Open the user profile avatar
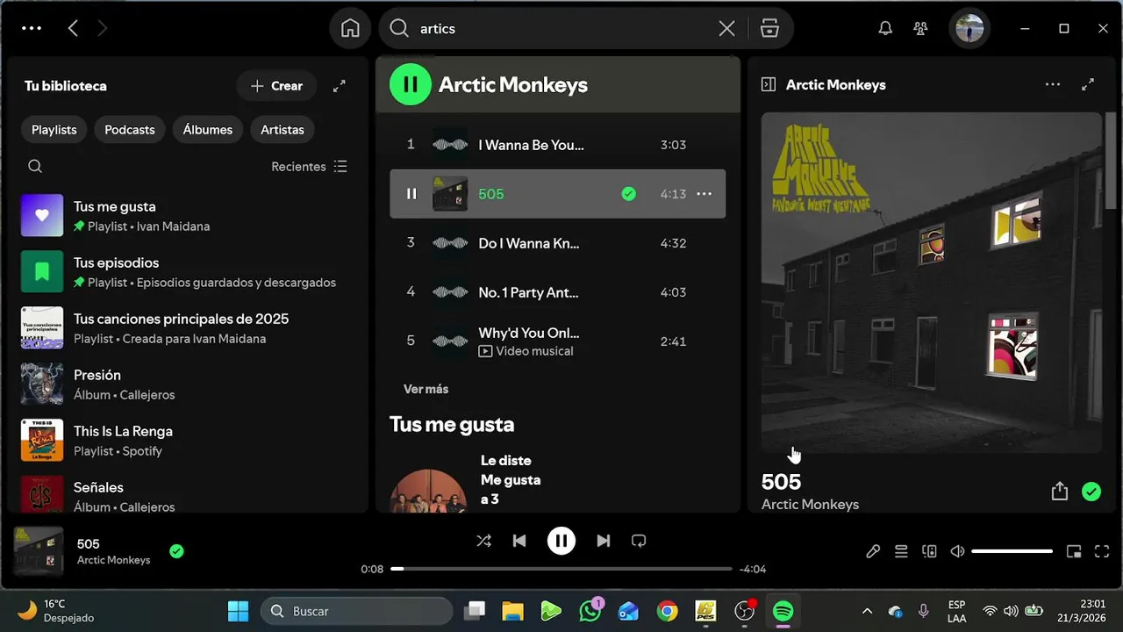The image size is (1123, 632). point(969,28)
